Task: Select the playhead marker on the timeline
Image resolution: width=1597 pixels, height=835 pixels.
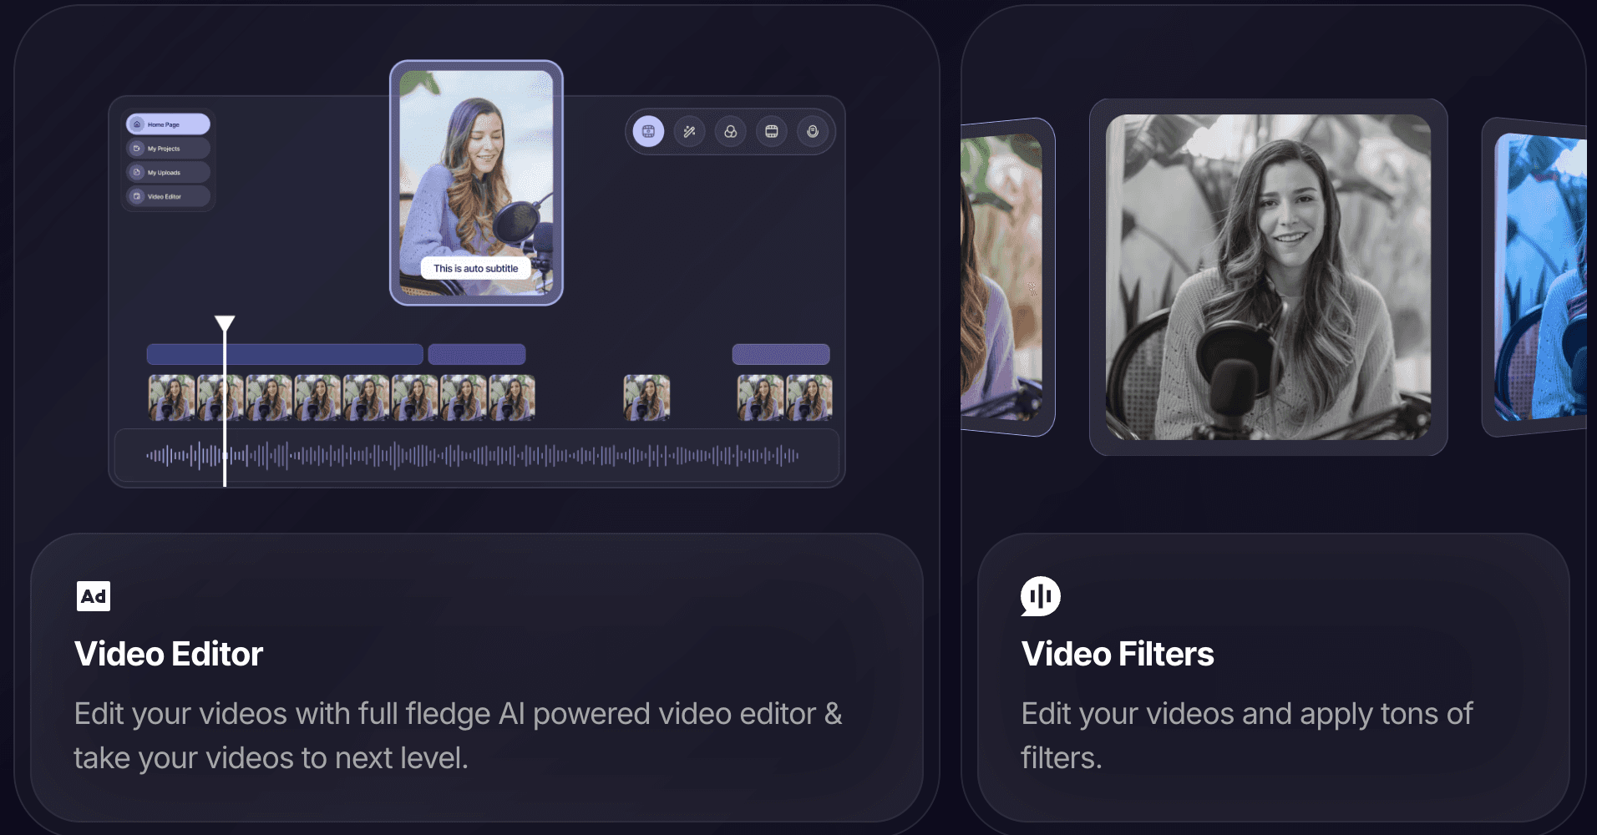Action: click(224, 321)
